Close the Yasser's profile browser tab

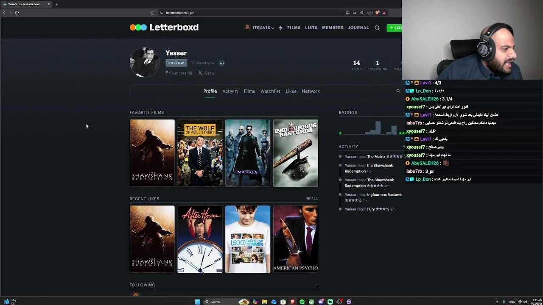coord(49,4)
